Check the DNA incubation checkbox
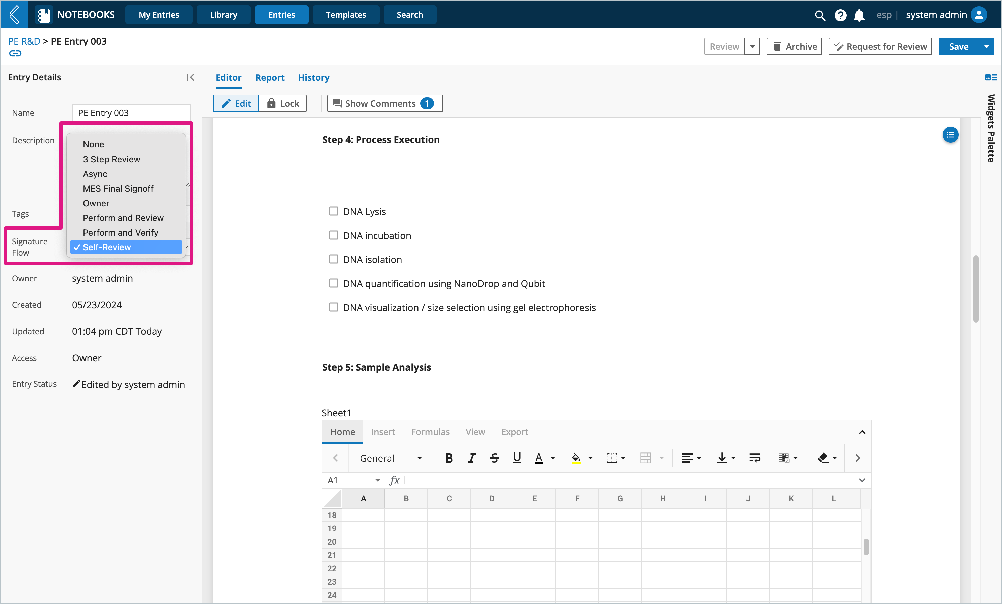The width and height of the screenshot is (1002, 604). click(333, 235)
